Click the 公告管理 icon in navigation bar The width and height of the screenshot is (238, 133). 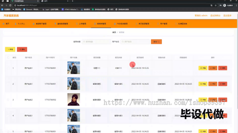pyautogui.click(x=77, y=24)
